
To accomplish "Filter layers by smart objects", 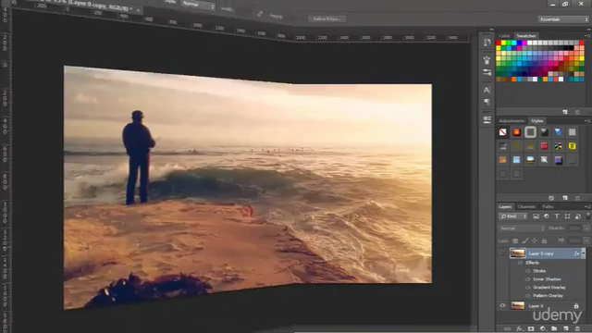I will 578,216.
